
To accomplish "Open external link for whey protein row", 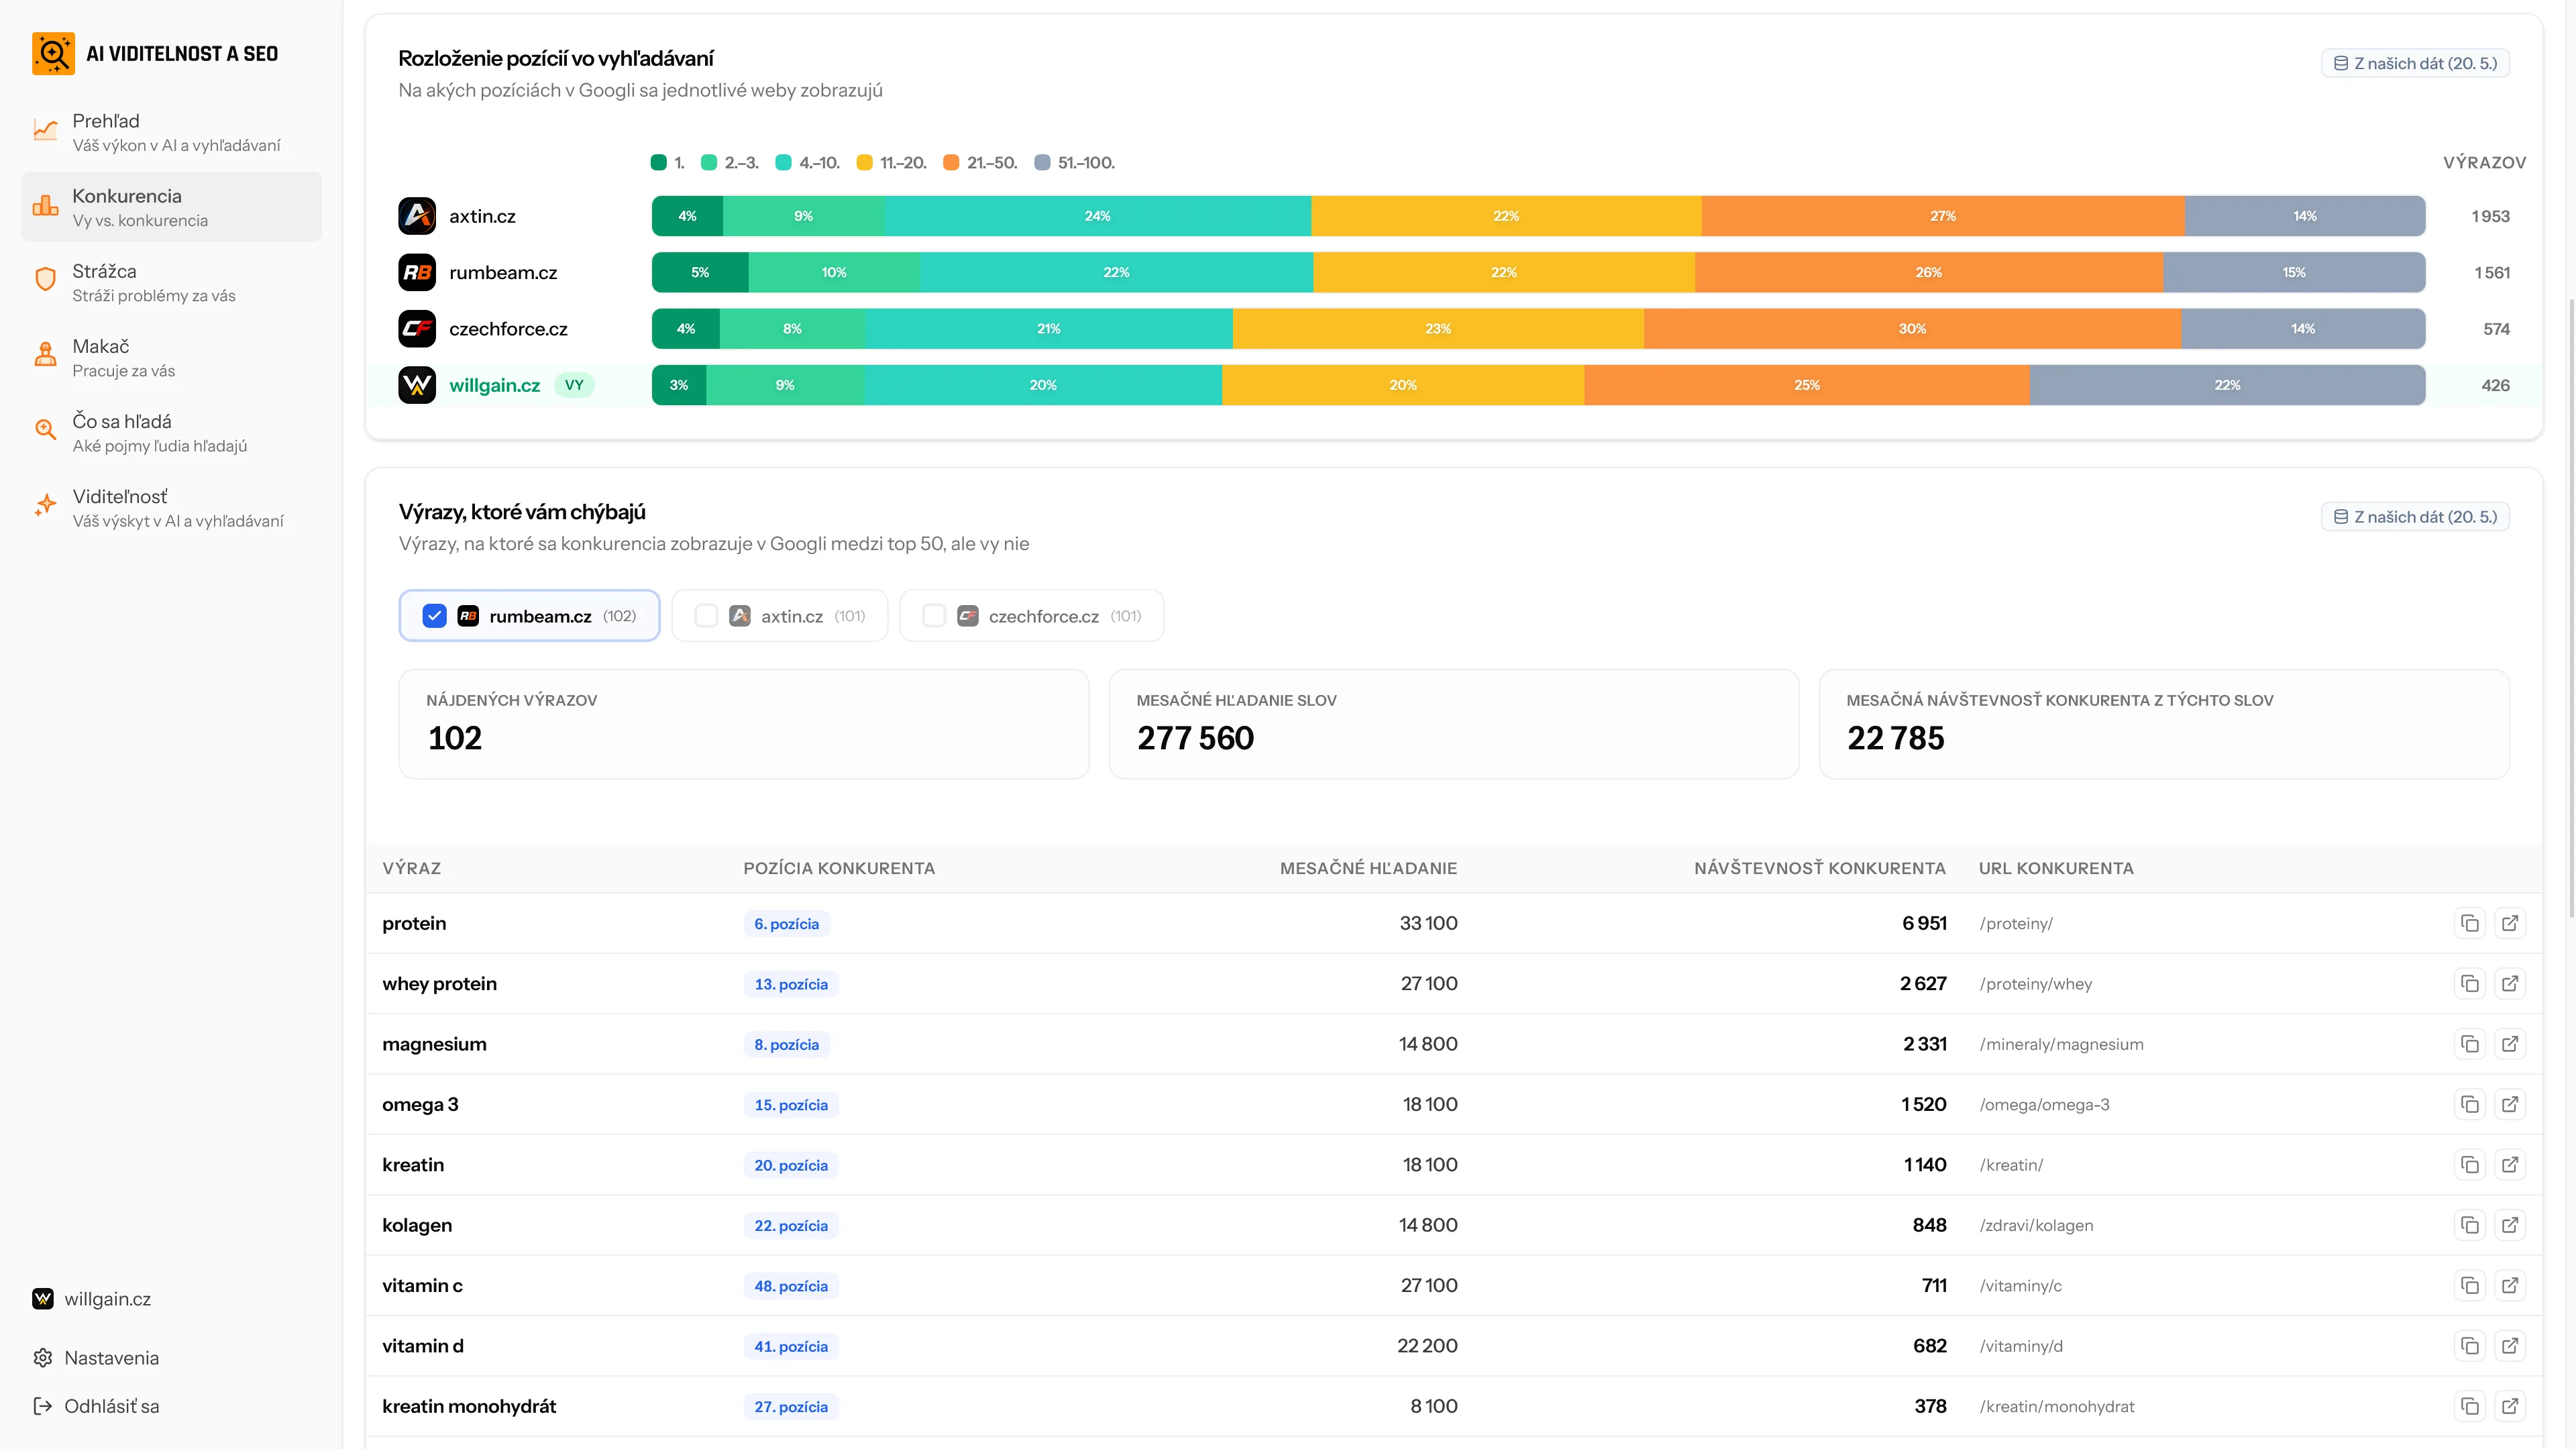I will [x=2509, y=984].
